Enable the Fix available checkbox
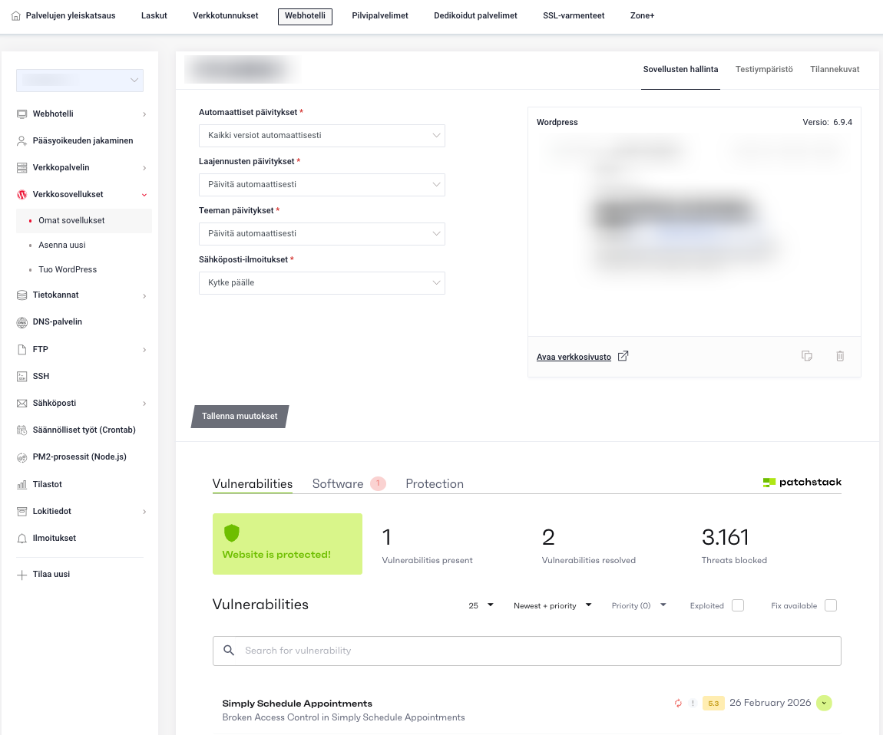Image resolution: width=883 pixels, height=735 pixels. tap(830, 605)
